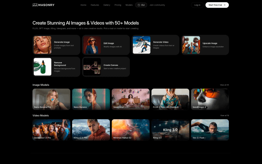Click the Generate Video skier thumbnail

click(142, 45)
